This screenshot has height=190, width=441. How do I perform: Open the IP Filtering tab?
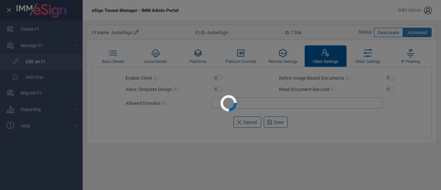(x=410, y=56)
